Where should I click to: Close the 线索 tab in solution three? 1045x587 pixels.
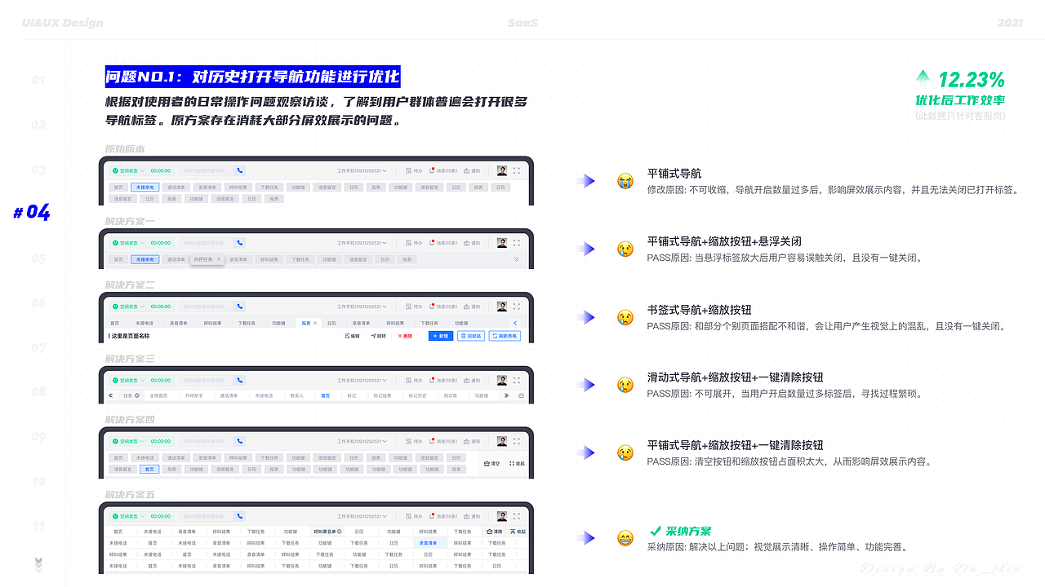136,395
